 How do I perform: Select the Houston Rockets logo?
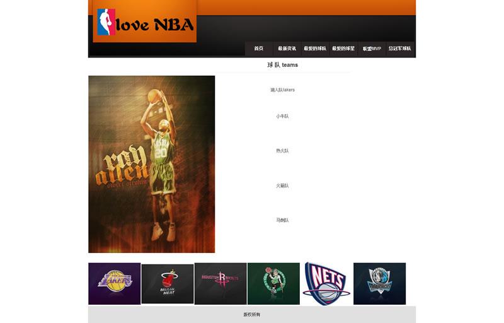tap(220, 283)
